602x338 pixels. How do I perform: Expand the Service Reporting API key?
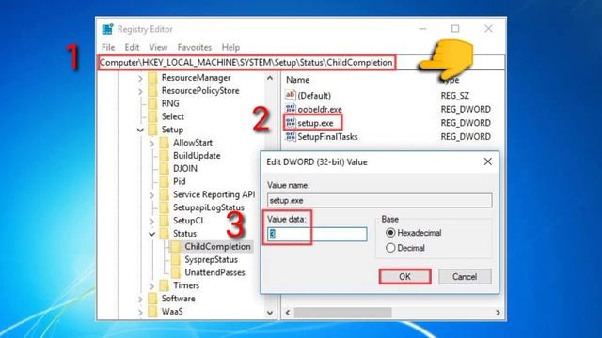[152, 195]
